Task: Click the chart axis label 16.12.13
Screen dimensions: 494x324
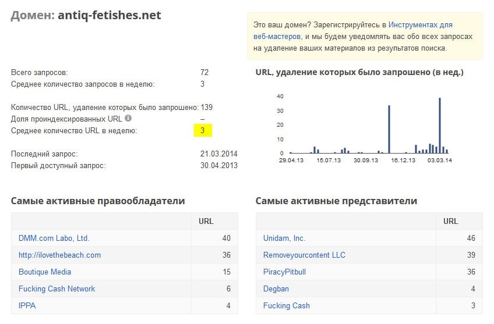Action: coord(403,161)
